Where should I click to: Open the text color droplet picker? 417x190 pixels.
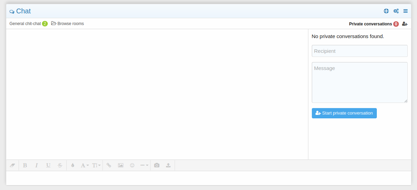coord(73,165)
